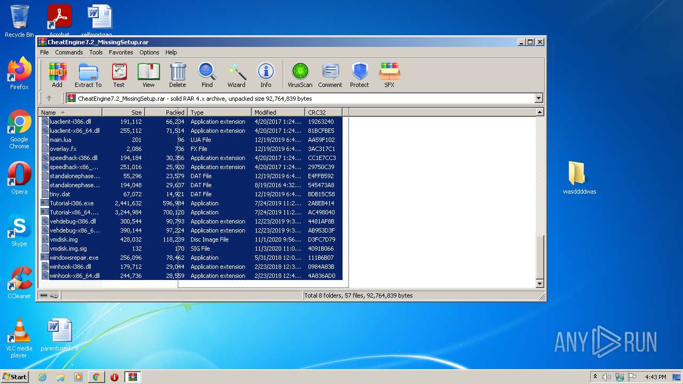Viewport: 683px width, 384px height.
Task: Start VirusScan on archive
Action: pyautogui.click(x=300, y=75)
